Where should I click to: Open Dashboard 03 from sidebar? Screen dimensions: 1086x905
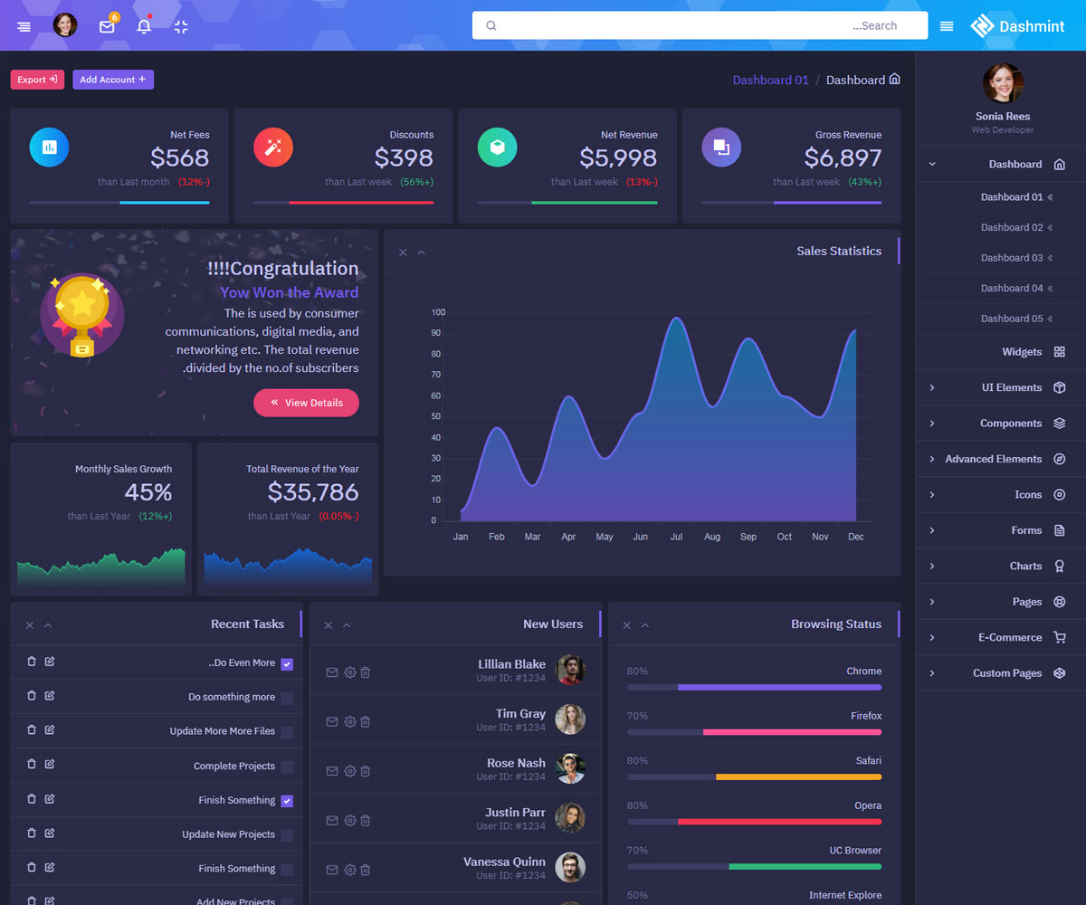click(1012, 258)
